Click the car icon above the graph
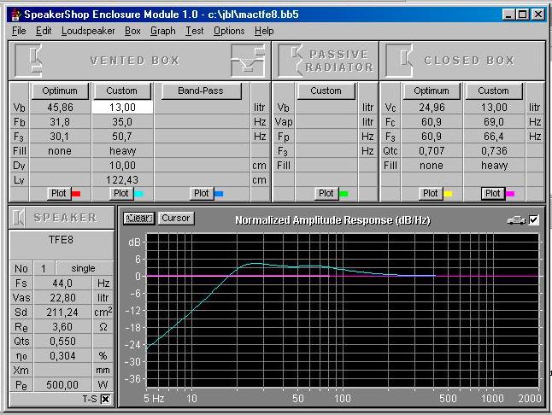 (516, 220)
